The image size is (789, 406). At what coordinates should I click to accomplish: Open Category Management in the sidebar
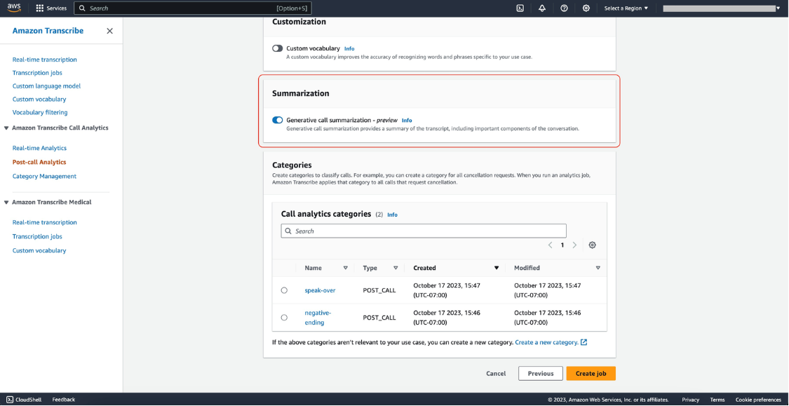coord(44,176)
